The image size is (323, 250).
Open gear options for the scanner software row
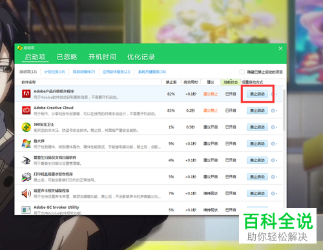point(274,160)
